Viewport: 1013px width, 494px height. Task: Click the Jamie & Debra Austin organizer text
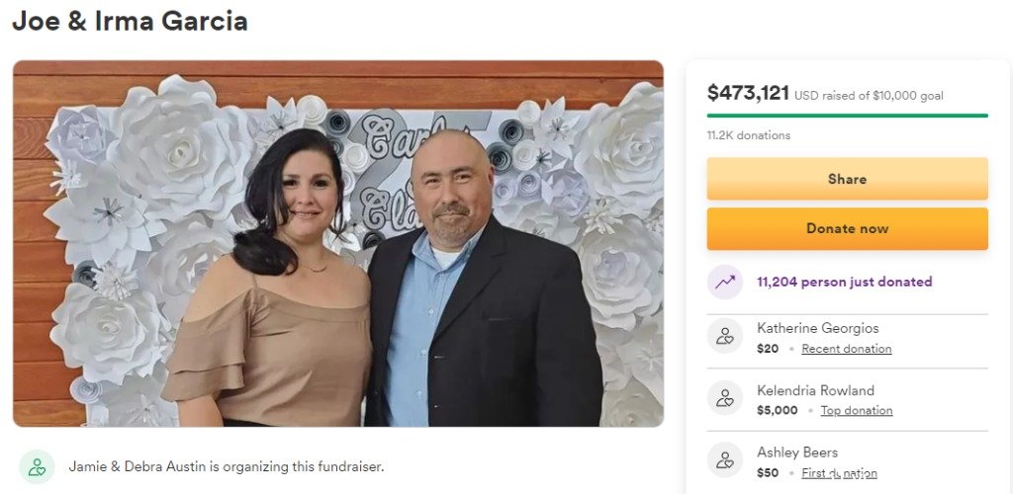[227, 466]
